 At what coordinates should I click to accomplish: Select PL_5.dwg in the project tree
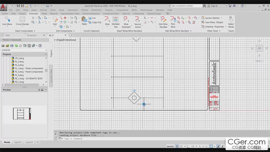pyautogui.click(x=19, y=75)
